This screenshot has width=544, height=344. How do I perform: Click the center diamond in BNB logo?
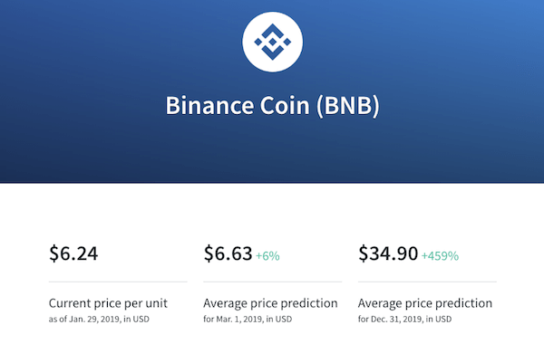[x=273, y=42]
